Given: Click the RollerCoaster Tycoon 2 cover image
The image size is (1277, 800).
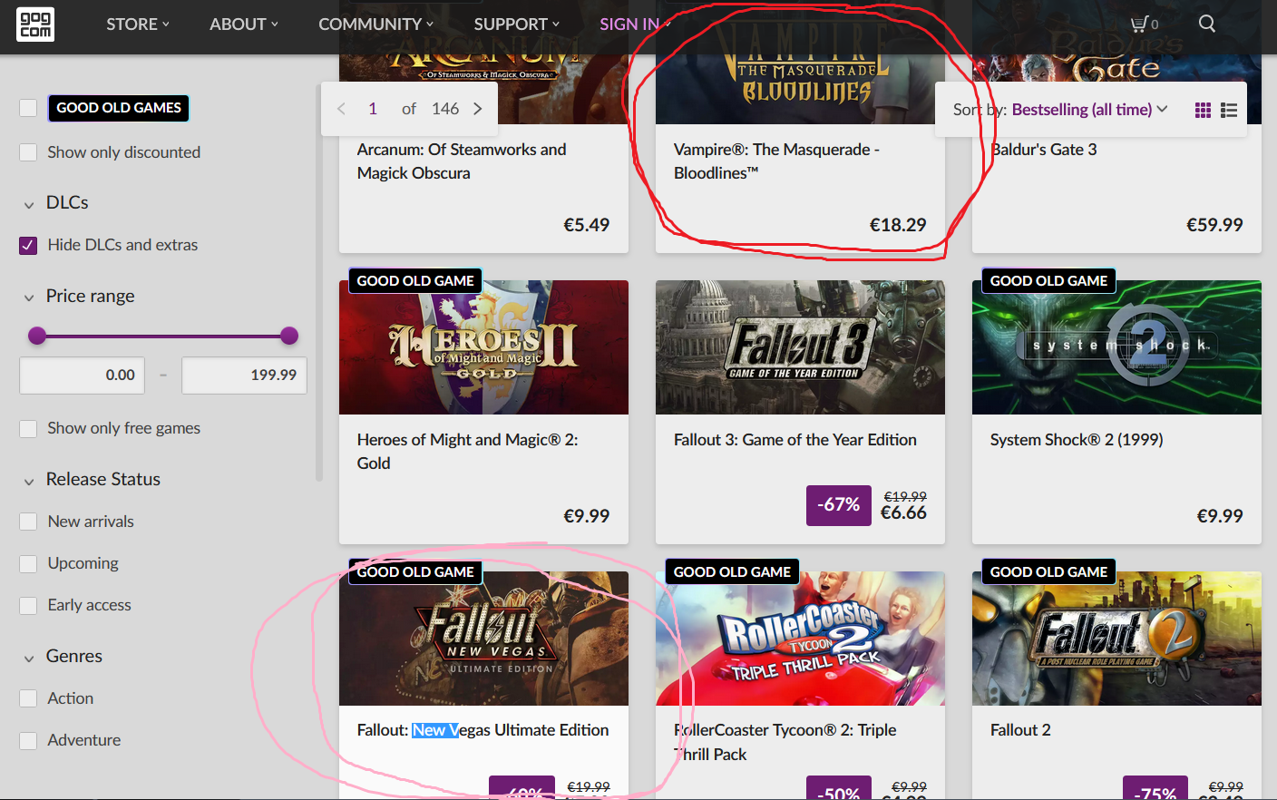Looking at the screenshot, I should [800, 639].
